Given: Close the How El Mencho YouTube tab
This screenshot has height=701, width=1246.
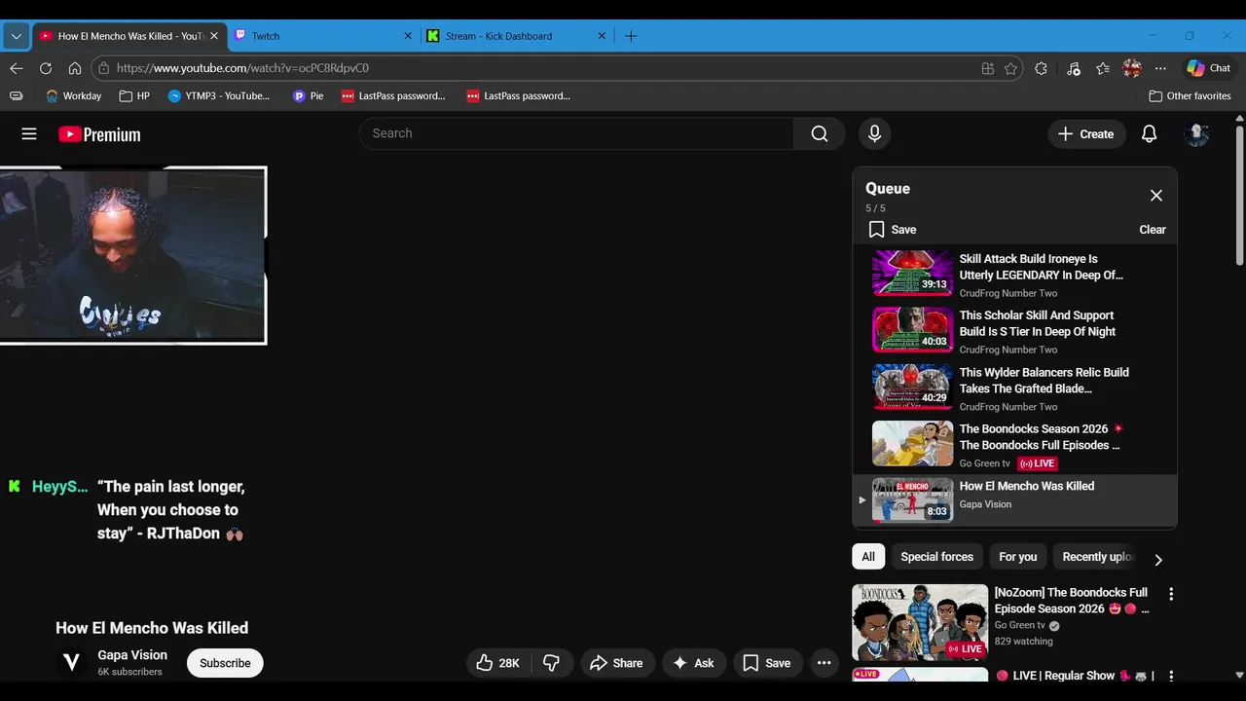Looking at the screenshot, I should point(214,36).
